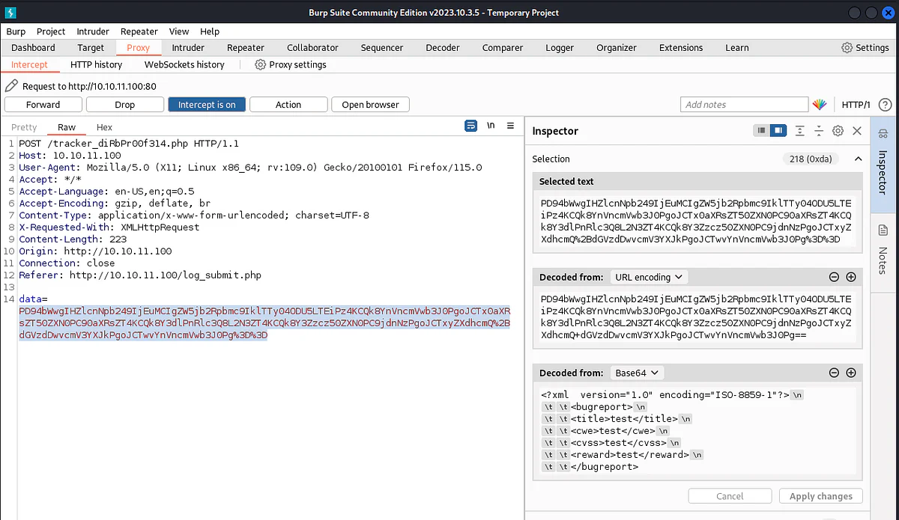The image size is (899, 520).
Task: Open the Action menu button
Action: [x=288, y=105]
